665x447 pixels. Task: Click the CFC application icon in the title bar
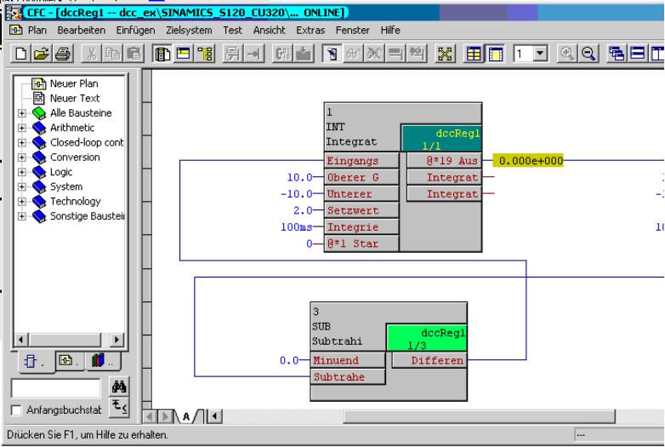click(14, 12)
